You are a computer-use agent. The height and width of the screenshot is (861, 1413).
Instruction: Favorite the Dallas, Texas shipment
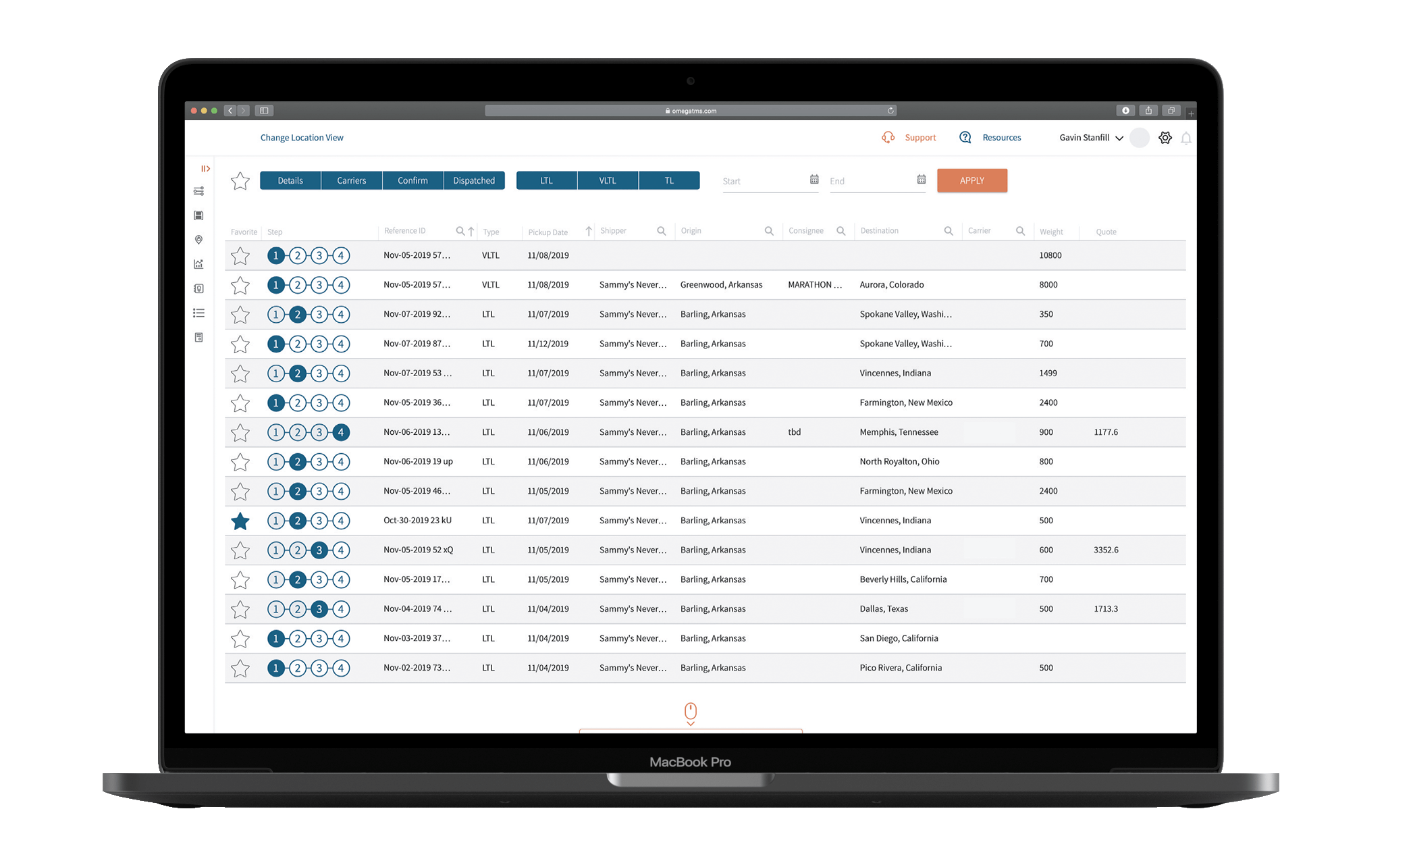pyautogui.click(x=240, y=610)
